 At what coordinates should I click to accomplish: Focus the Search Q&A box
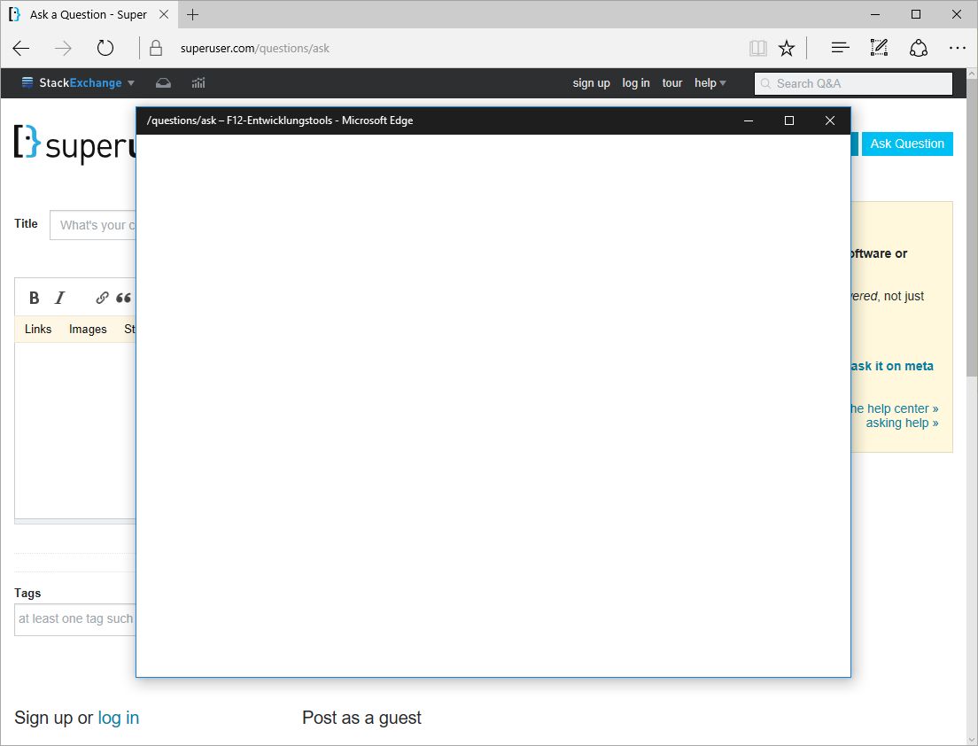coord(853,83)
